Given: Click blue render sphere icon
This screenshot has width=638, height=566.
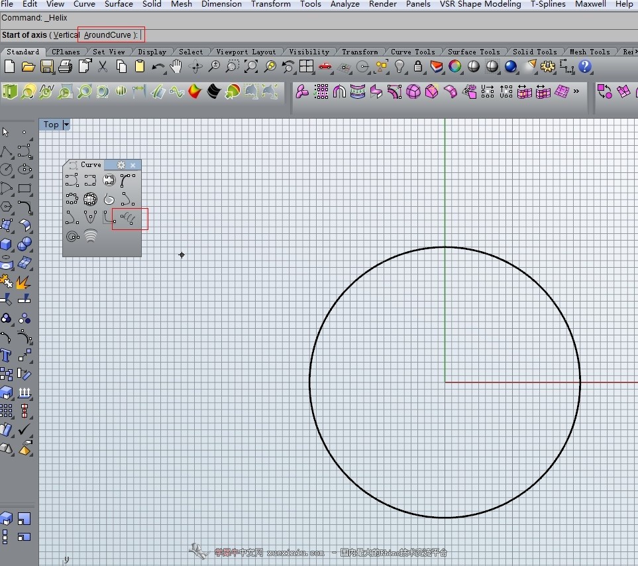Looking at the screenshot, I should click(x=511, y=66).
